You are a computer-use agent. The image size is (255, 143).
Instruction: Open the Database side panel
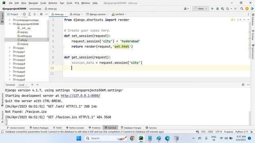click(x=253, y=20)
